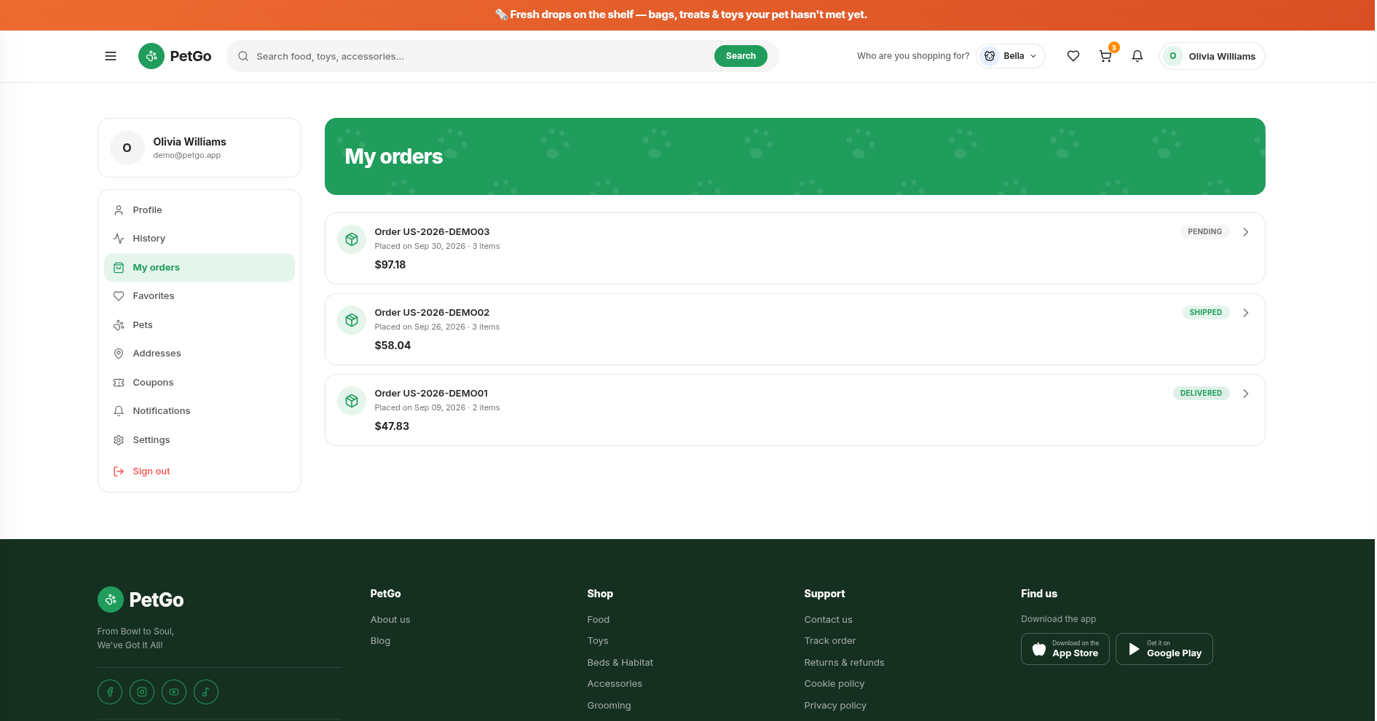This screenshot has height=721, width=1377.
Task: Click the DELIVERED status badge
Action: coord(1202,394)
